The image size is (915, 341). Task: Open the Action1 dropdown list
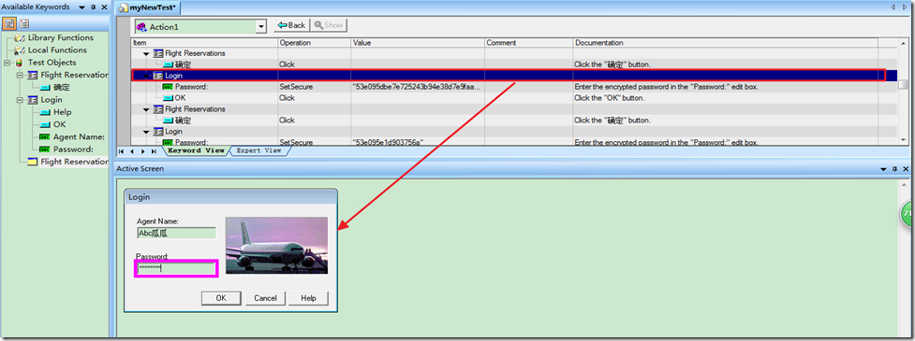click(261, 26)
